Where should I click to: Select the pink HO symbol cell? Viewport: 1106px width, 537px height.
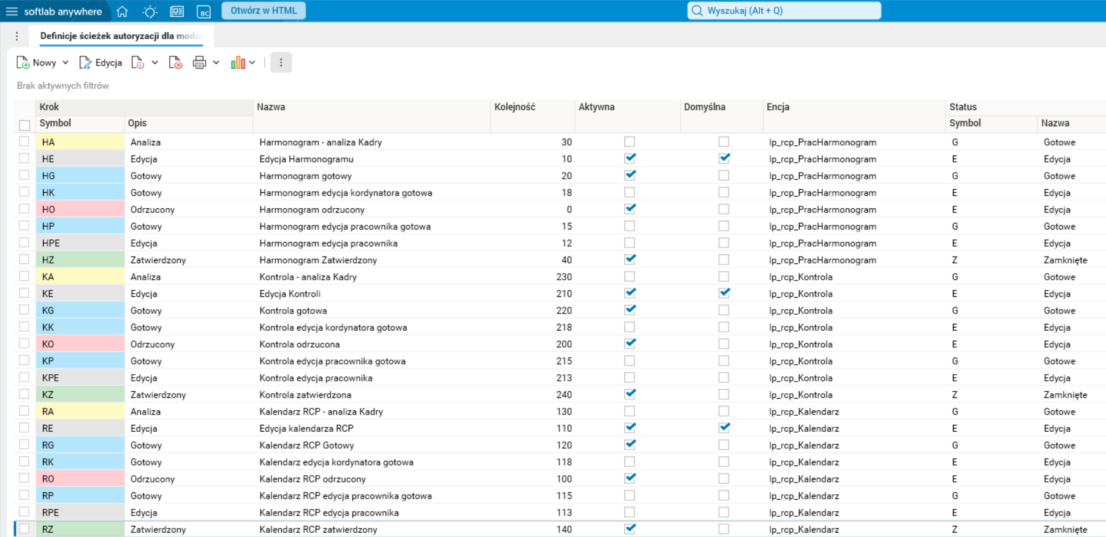pos(80,209)
